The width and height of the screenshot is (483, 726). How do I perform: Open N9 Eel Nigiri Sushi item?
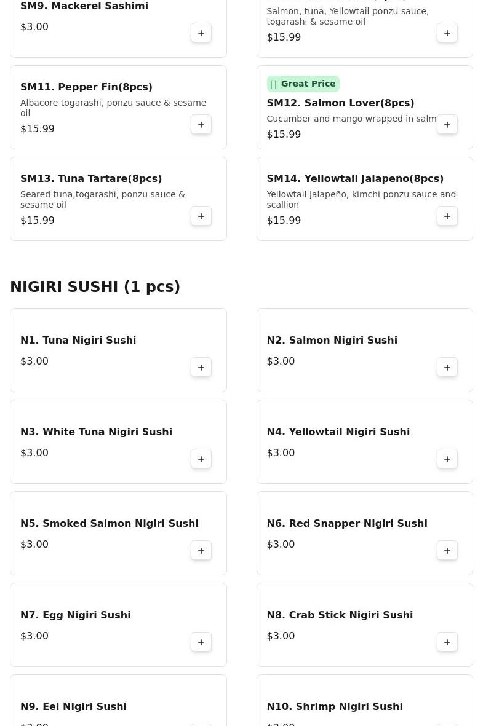pos(73,707)
